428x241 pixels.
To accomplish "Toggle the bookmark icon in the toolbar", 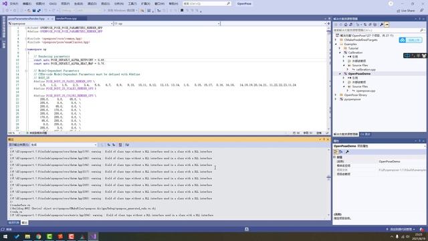I will tap(182, 11).
